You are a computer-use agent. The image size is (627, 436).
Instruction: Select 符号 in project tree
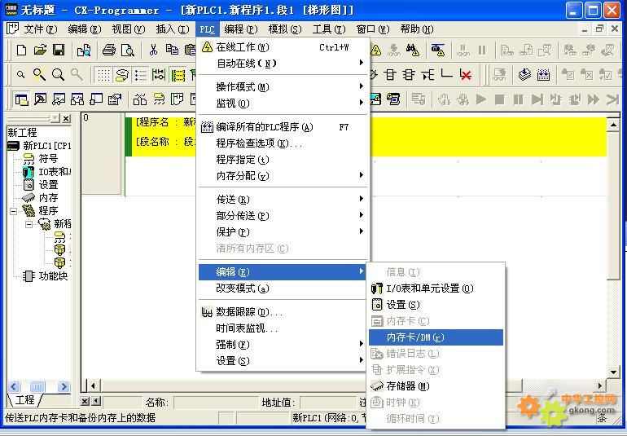click(48, 159)
